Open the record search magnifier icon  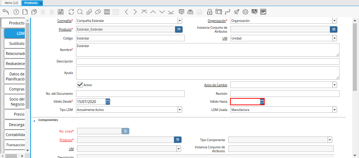(80, 12)
